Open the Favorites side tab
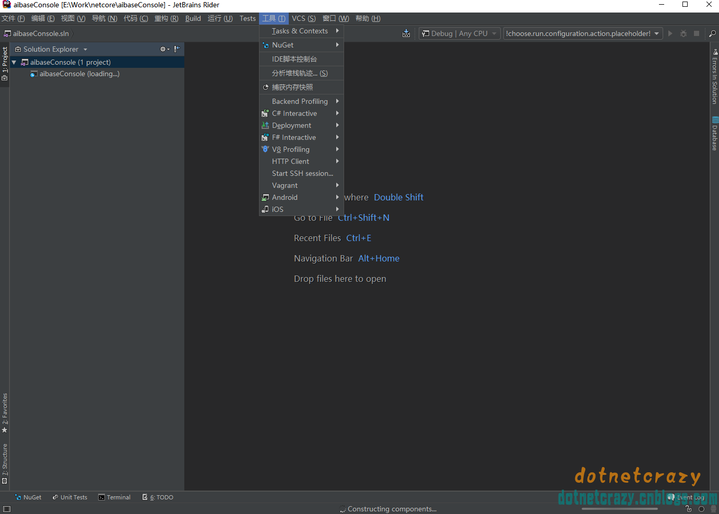 [5, 413]
